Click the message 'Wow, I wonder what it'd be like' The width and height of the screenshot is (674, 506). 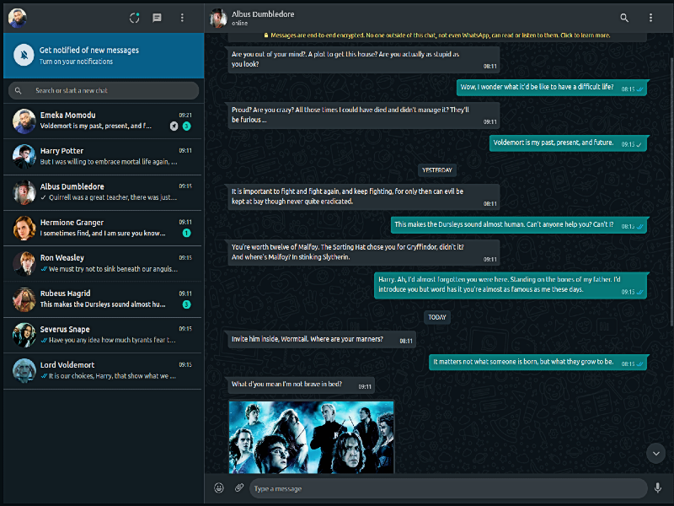pyautogui.click(x=552, y=88)
